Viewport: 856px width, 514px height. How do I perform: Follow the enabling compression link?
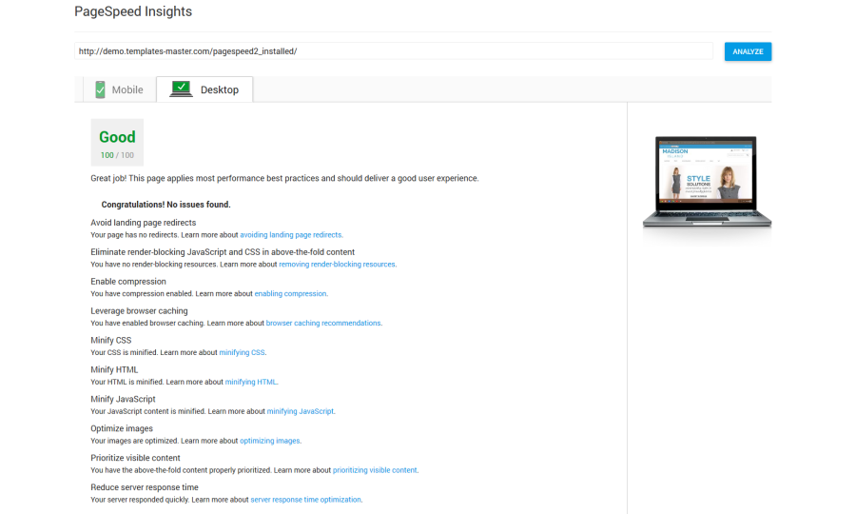[x=290, y=293]
